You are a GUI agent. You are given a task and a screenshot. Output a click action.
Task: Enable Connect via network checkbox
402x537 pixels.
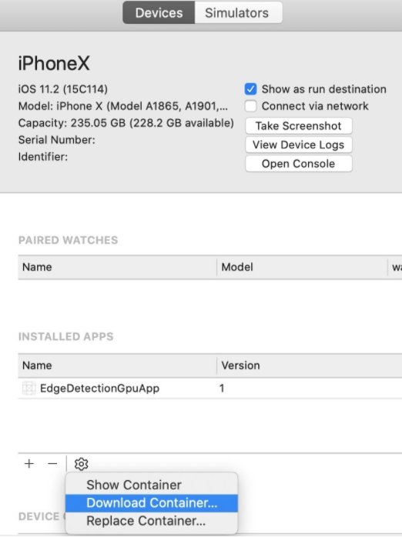250,106
